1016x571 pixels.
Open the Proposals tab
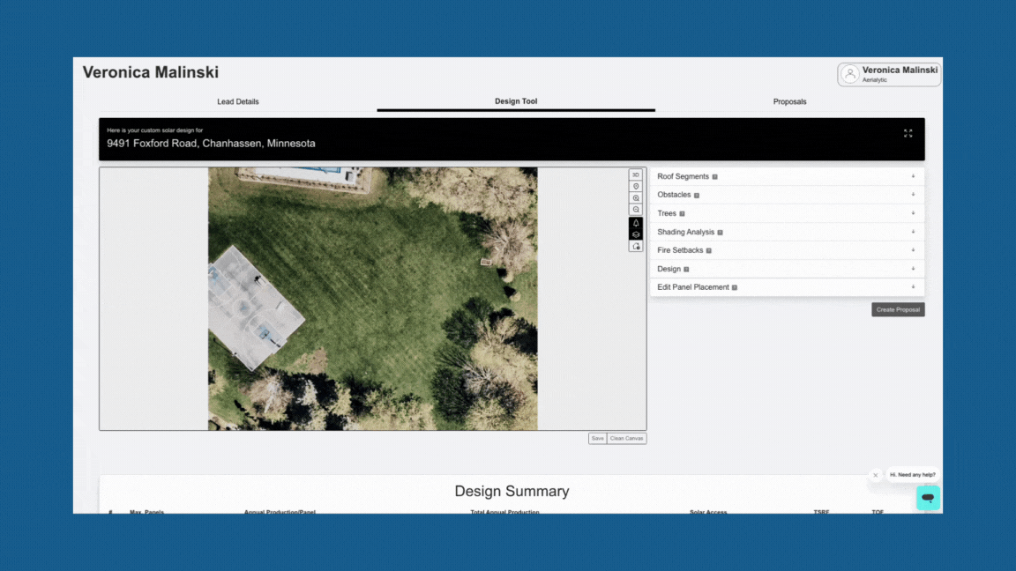point(789,101)
